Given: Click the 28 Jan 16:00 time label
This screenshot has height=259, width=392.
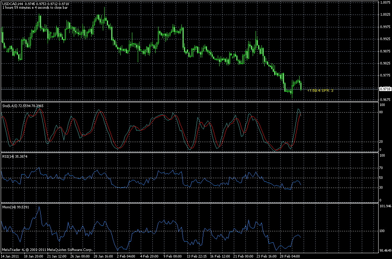Looking at the screenshot, I should click(104, 256).
